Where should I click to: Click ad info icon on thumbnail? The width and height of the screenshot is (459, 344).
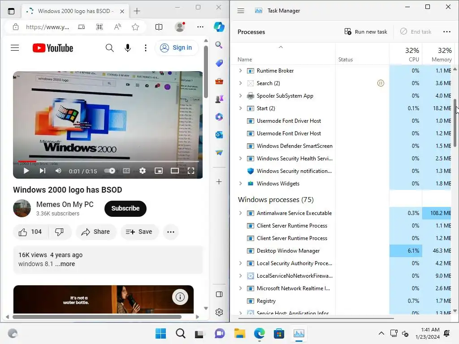[x=180, y=297]
